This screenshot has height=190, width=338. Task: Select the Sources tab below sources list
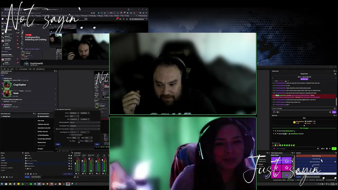(x=27, y=177)
